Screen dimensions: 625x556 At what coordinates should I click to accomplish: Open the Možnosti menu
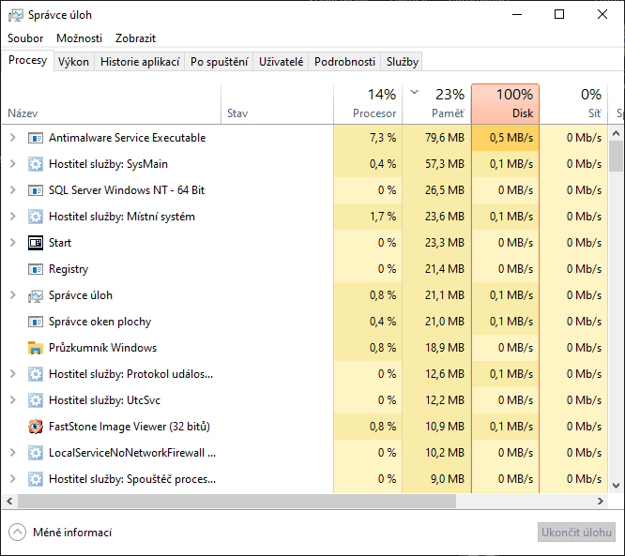click(79, 38)
